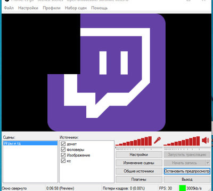Open the Настройки menu in menu bar

pos(28,8)
